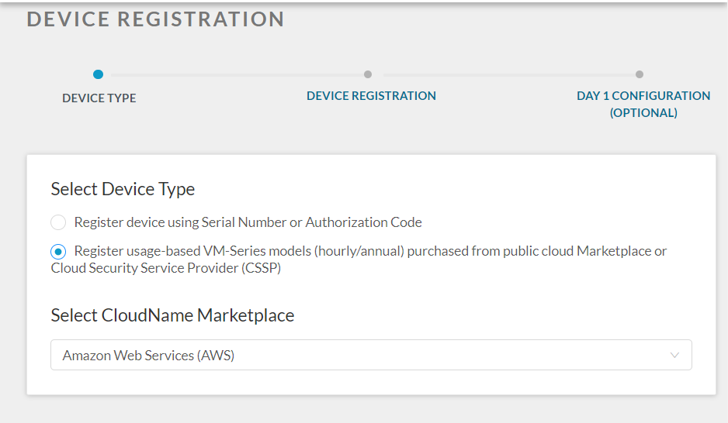Click progress line leading to Day 1 Configuration

(x=504, y=75)
